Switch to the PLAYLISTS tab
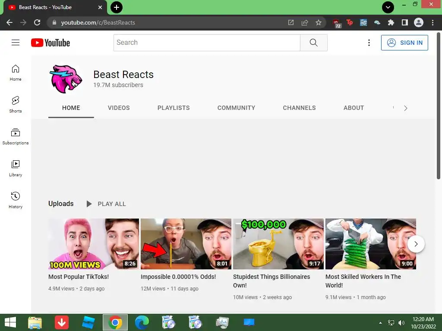 click(174, 108)
